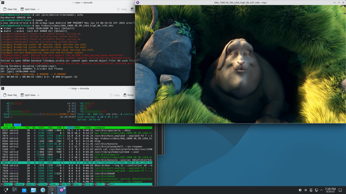Click the volume speaker tray icon
The image size is (346, 194).
300,190
